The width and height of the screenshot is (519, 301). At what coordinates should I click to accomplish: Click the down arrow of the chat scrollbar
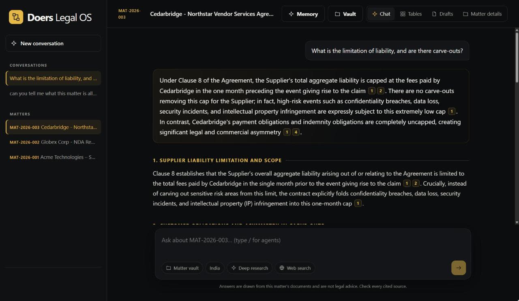coord(517,222)
